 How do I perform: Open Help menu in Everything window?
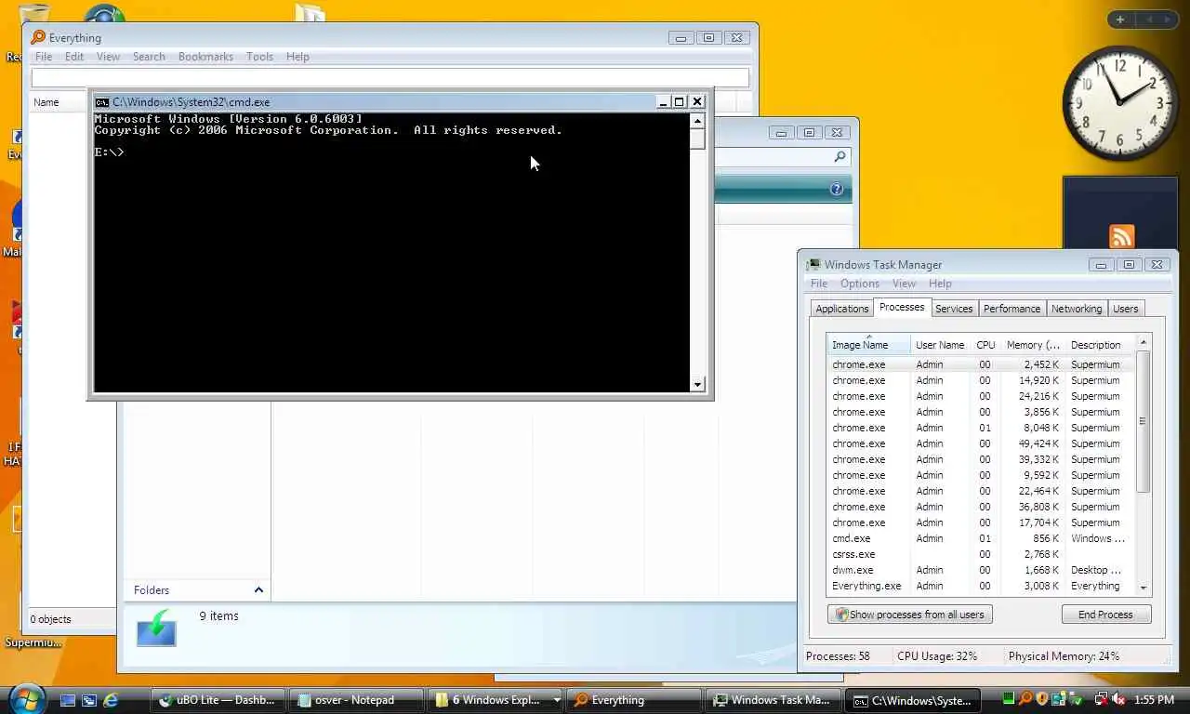[x=297, y=57]
